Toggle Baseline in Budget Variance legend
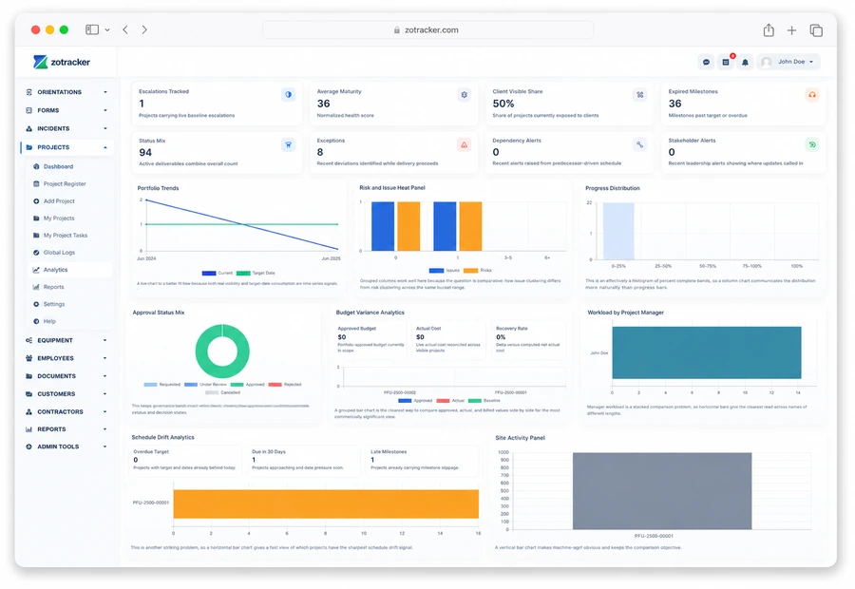Screen dimensions: 855x589 point(484,401)
